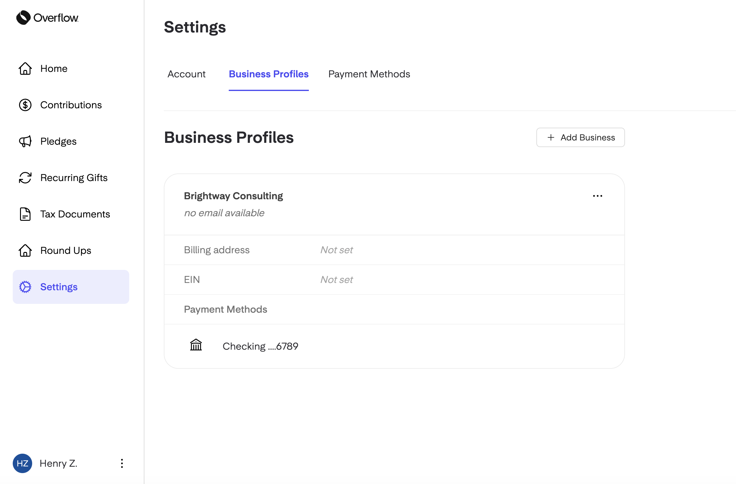This screenshot has width=736, height=484.
Task: Click the Contributions dollar icon
Action: pyautogui.click(x=25, y=105)
